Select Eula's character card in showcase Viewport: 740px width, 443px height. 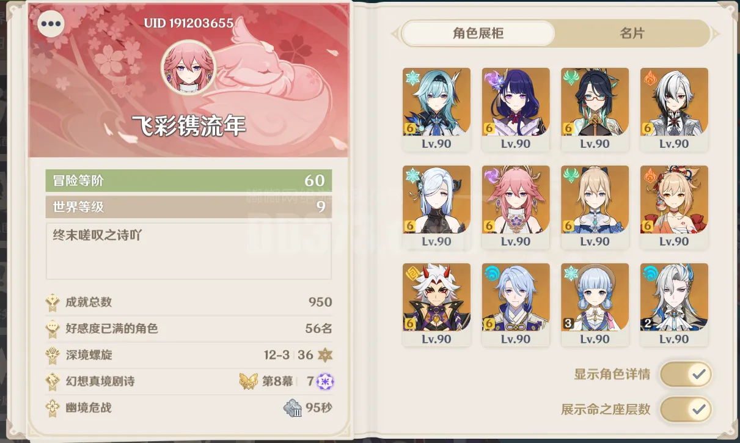[436, 109]
